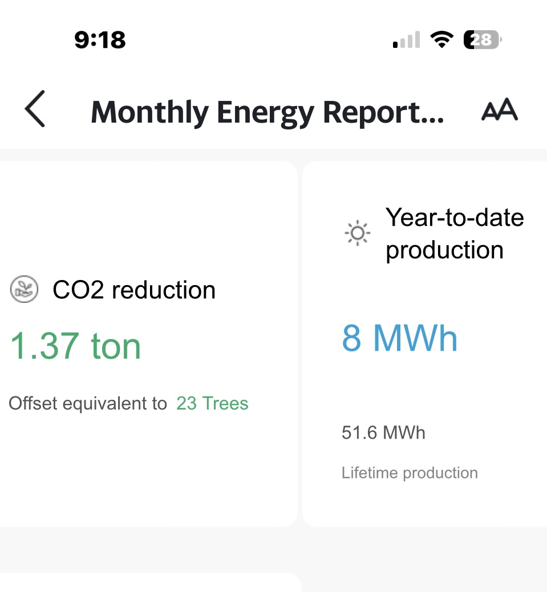547x592 pixels.
Task: Tap the 8 MWh production value
Action: tap(400, 338)
